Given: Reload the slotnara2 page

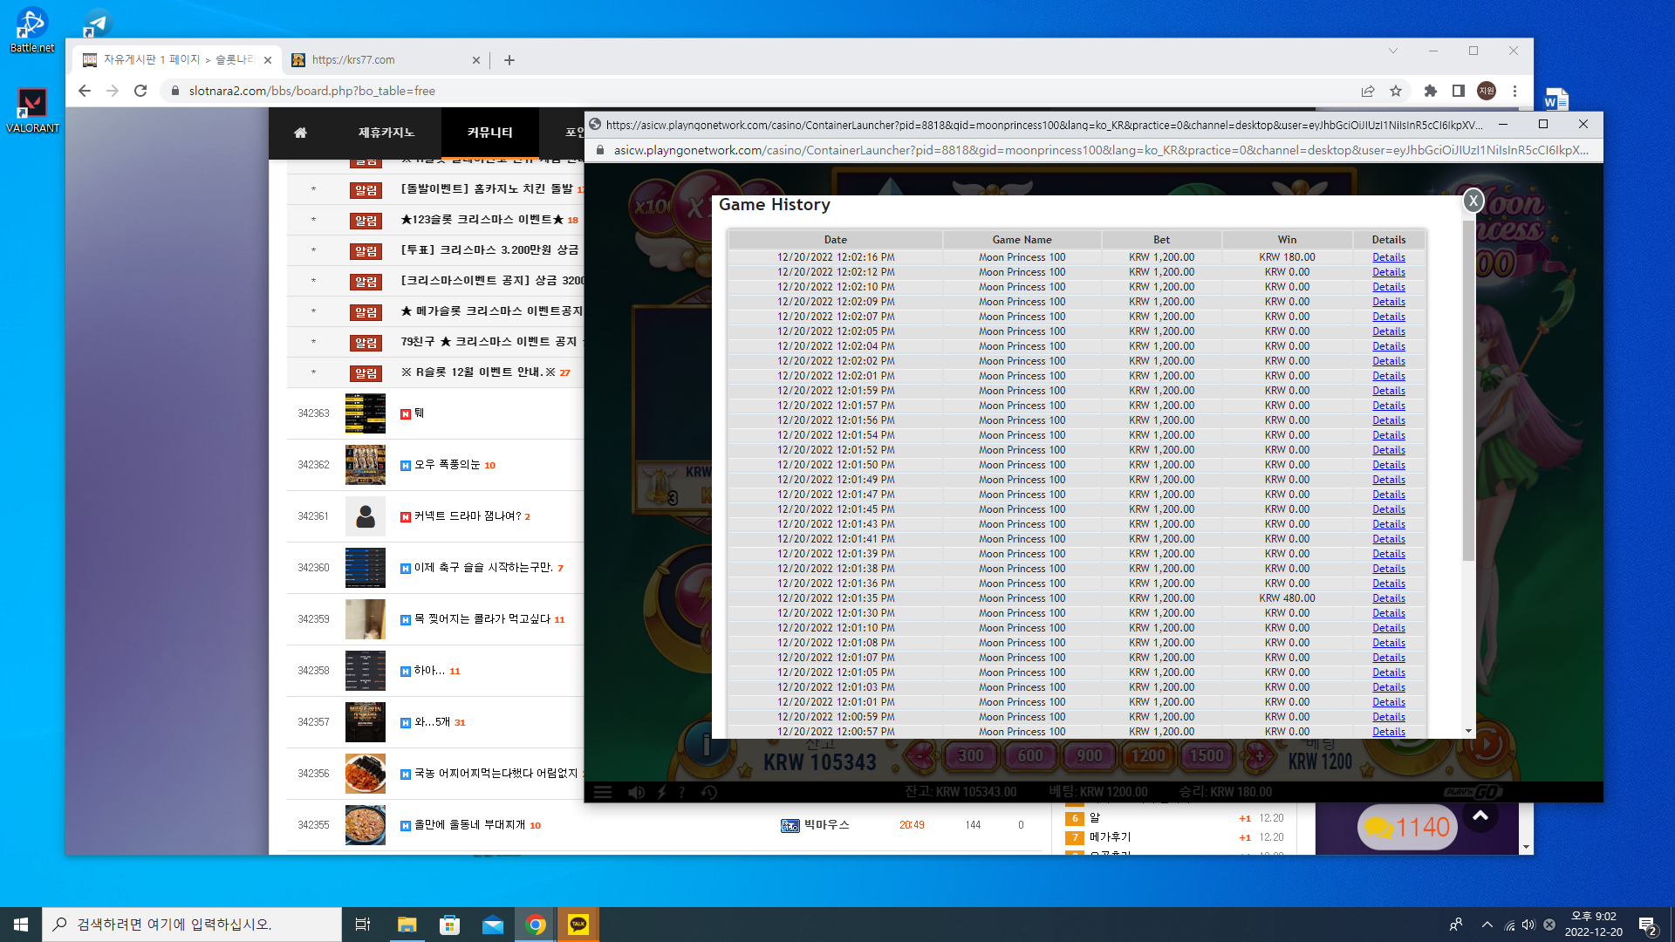Looking at the screenshot, I should [x=140, y=91].
